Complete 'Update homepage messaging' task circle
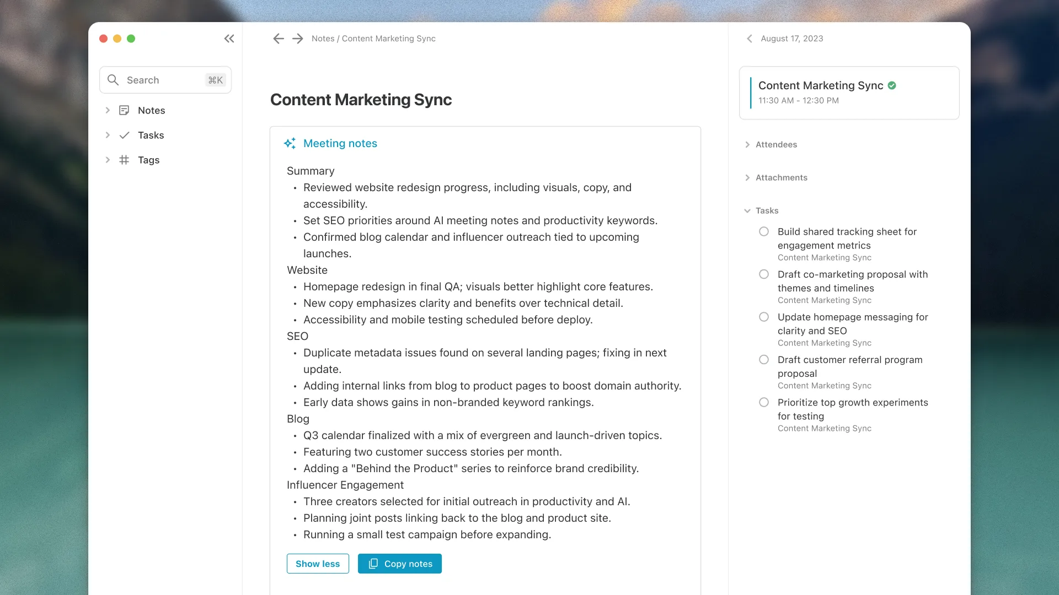1059x595 pixels. pos(764,317)
